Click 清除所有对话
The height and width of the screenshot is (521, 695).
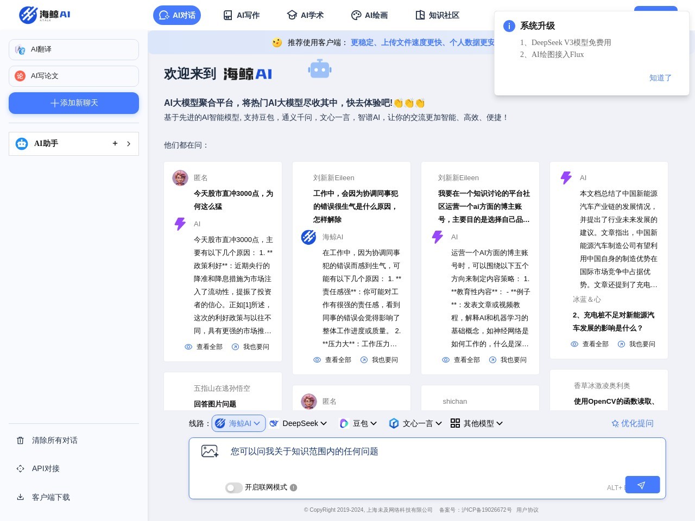pyautogui.click(x=55, y=440)
